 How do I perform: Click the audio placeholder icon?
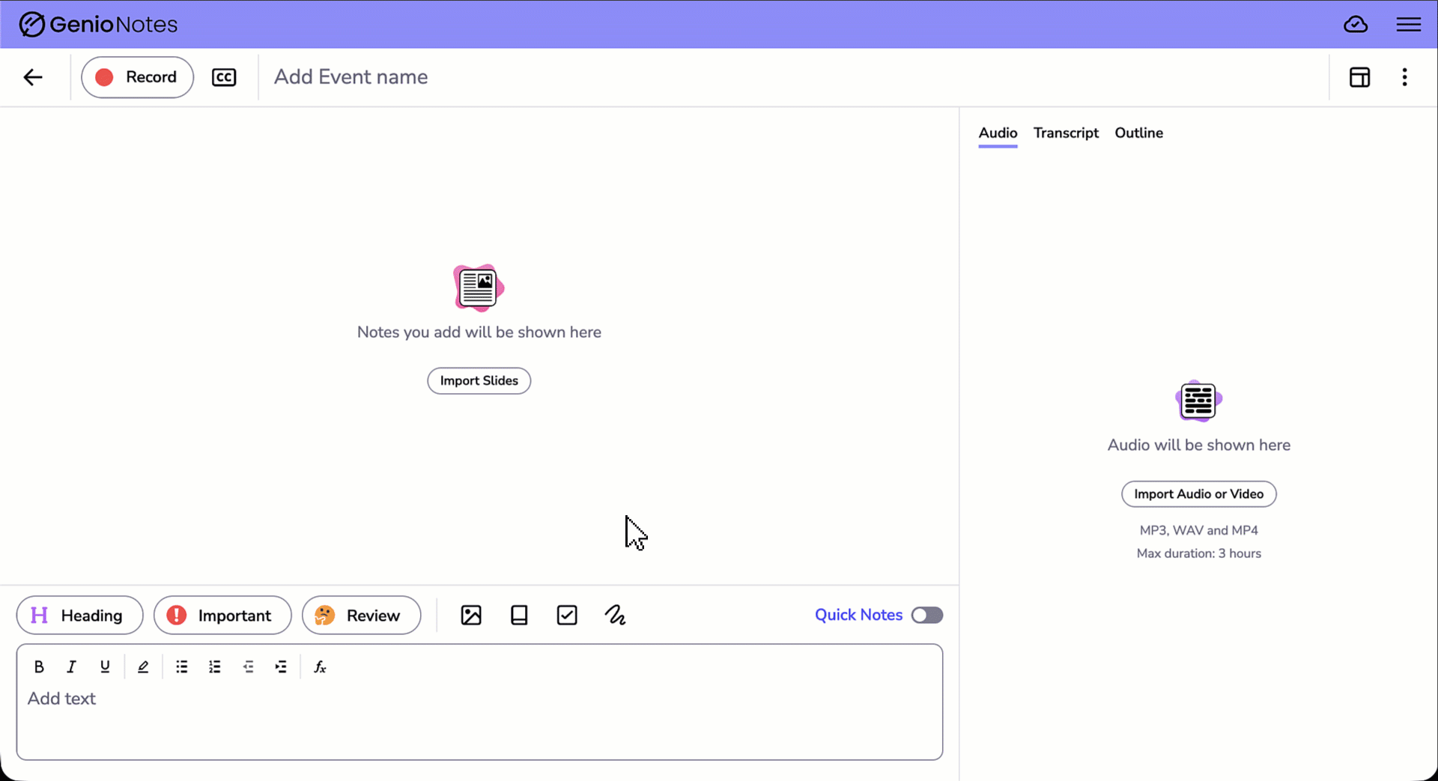click(x=1198, y=401)
